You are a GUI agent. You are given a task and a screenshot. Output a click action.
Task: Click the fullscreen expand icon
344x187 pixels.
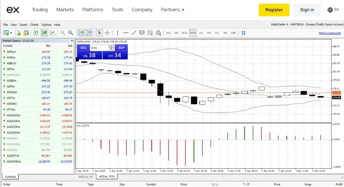click(243, 33)
